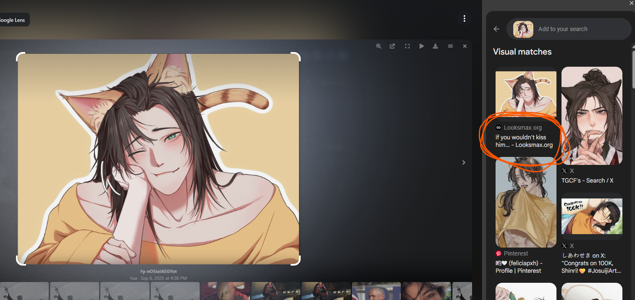Open the 'Congrats on 100K, Shinri!' X link
Viewport: 635px width, 300px height.
click(591, 263)
